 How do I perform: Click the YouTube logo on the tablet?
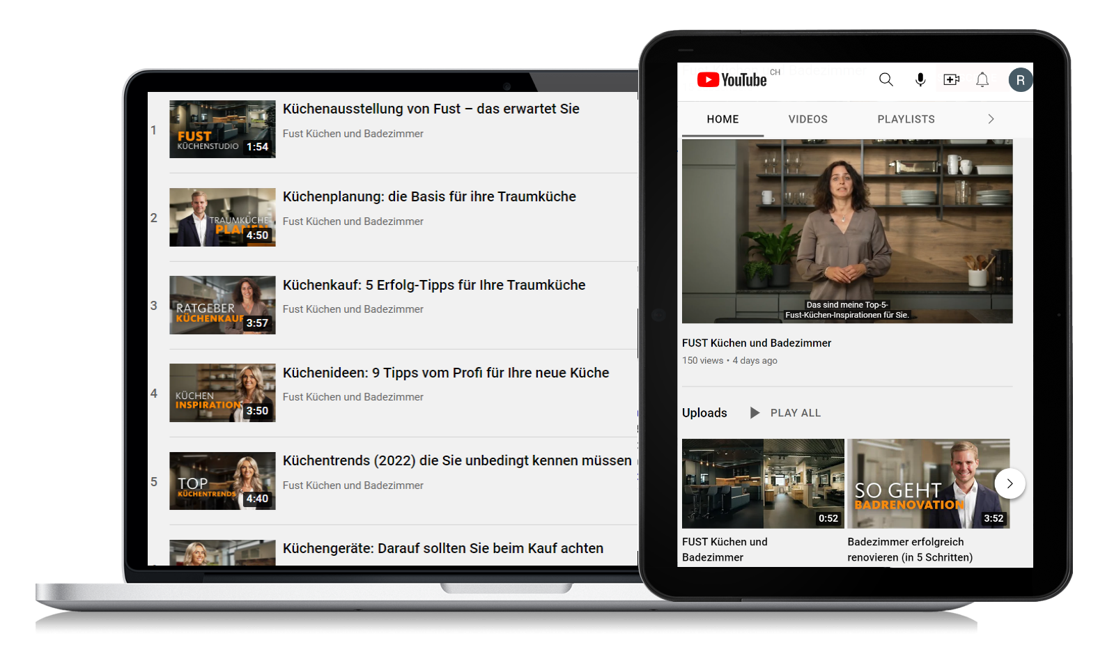732,80
